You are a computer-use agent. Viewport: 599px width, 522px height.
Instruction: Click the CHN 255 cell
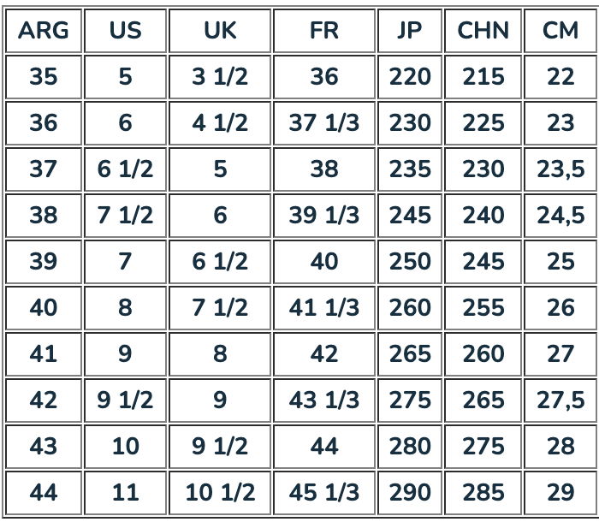(483, 308)
